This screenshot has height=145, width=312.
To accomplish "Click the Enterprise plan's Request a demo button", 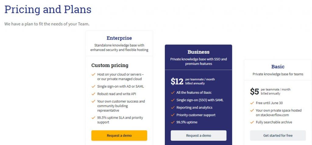I will tap(119, 135).
